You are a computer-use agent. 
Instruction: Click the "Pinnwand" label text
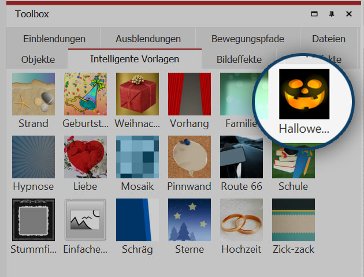[x=189, y=186]
